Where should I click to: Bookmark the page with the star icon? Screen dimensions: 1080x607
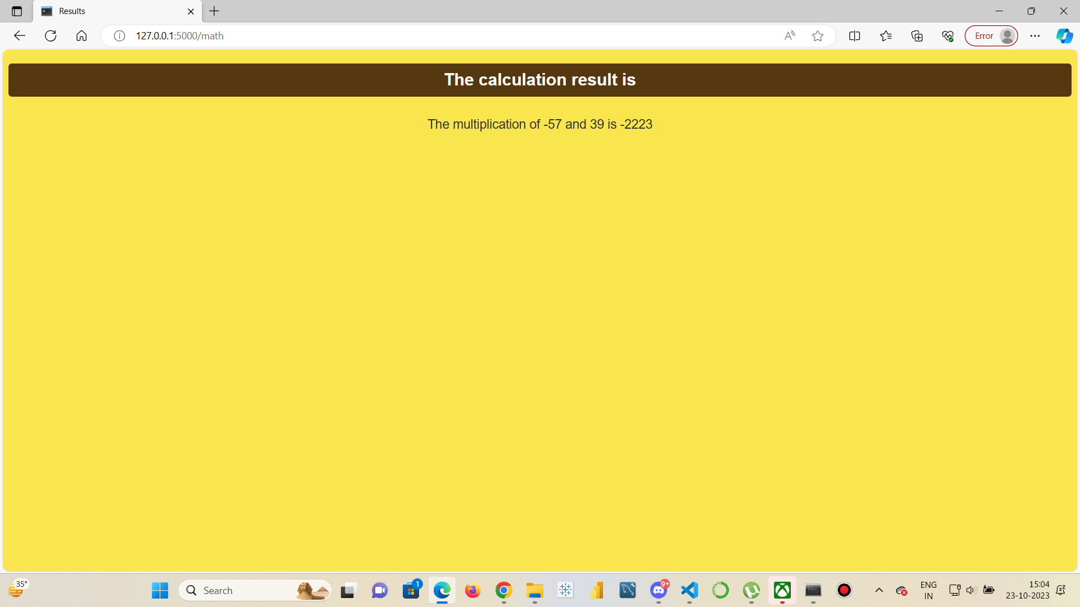818,35
